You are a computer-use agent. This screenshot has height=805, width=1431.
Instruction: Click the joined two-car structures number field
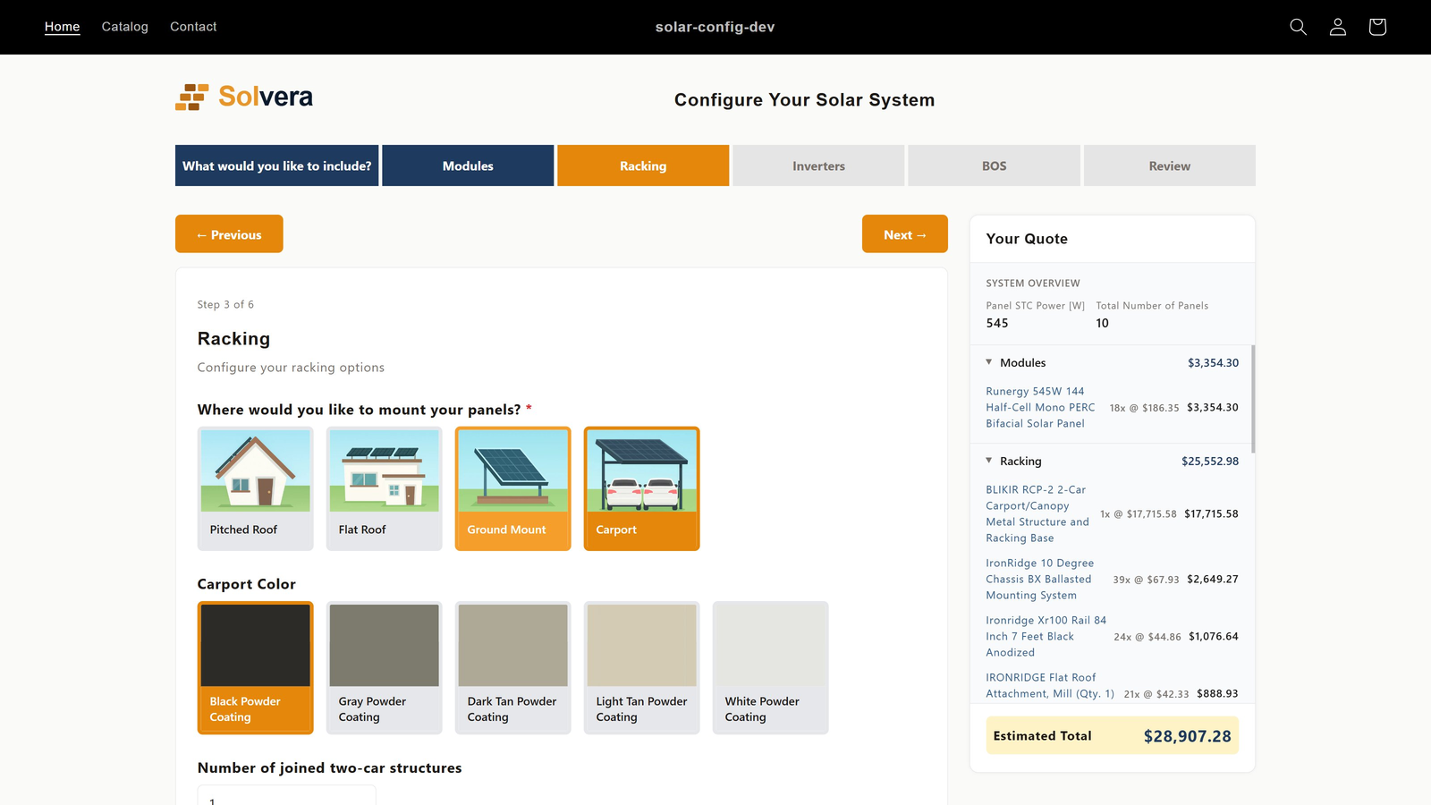click(x=286, y=796)
